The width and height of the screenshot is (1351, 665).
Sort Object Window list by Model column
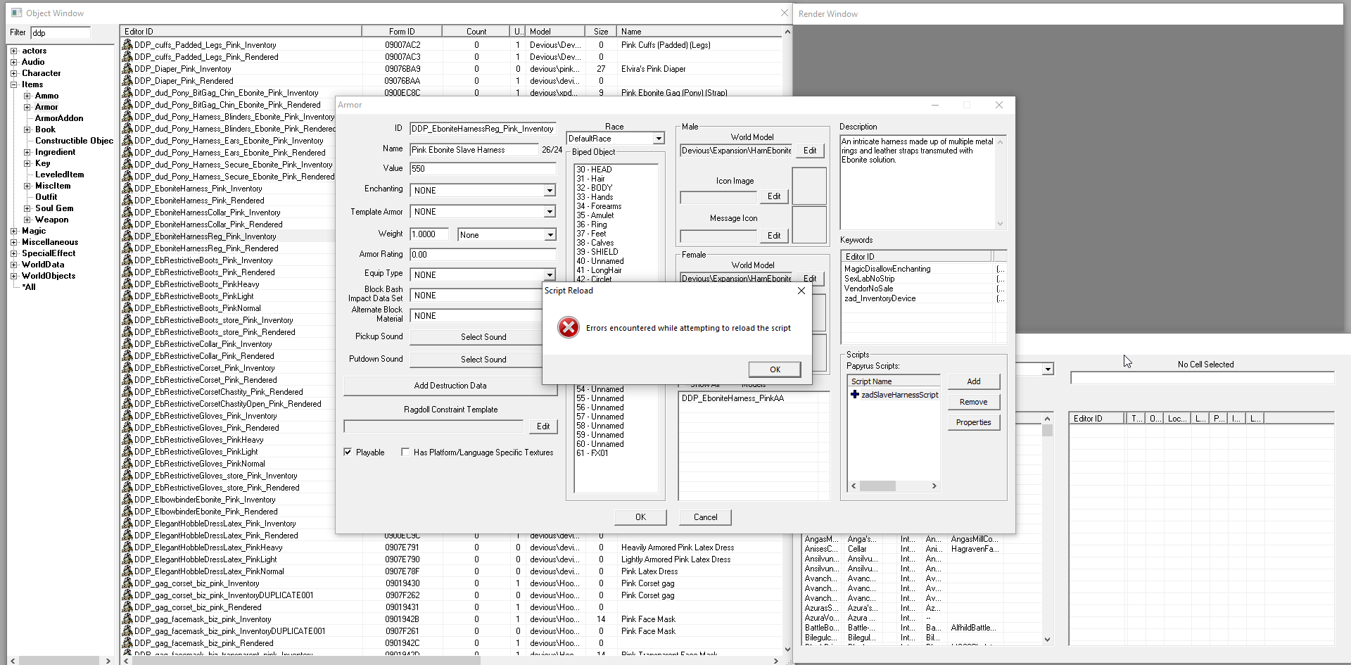pyautogui.click(x=556, y=31)
